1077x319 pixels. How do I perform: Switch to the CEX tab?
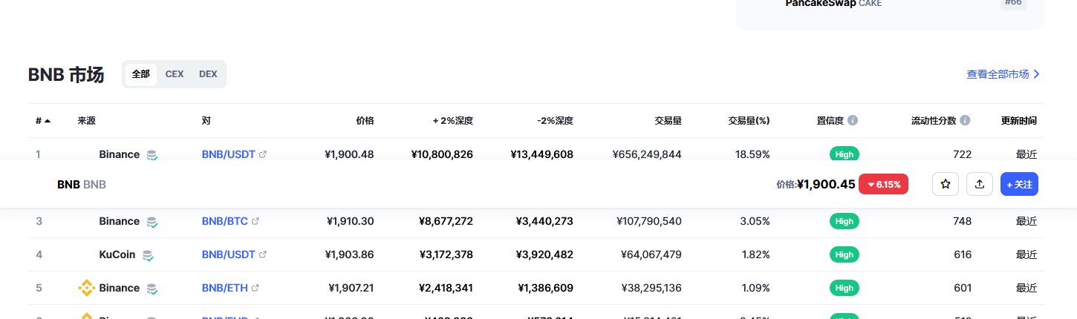(x=175, y=74)
